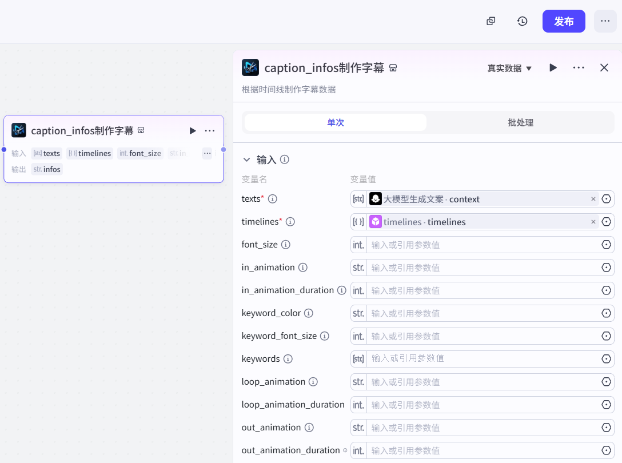Click the node left input connection port
This screenshot has height=463, width=622.
pyautogui.click(x=4, y=150)
